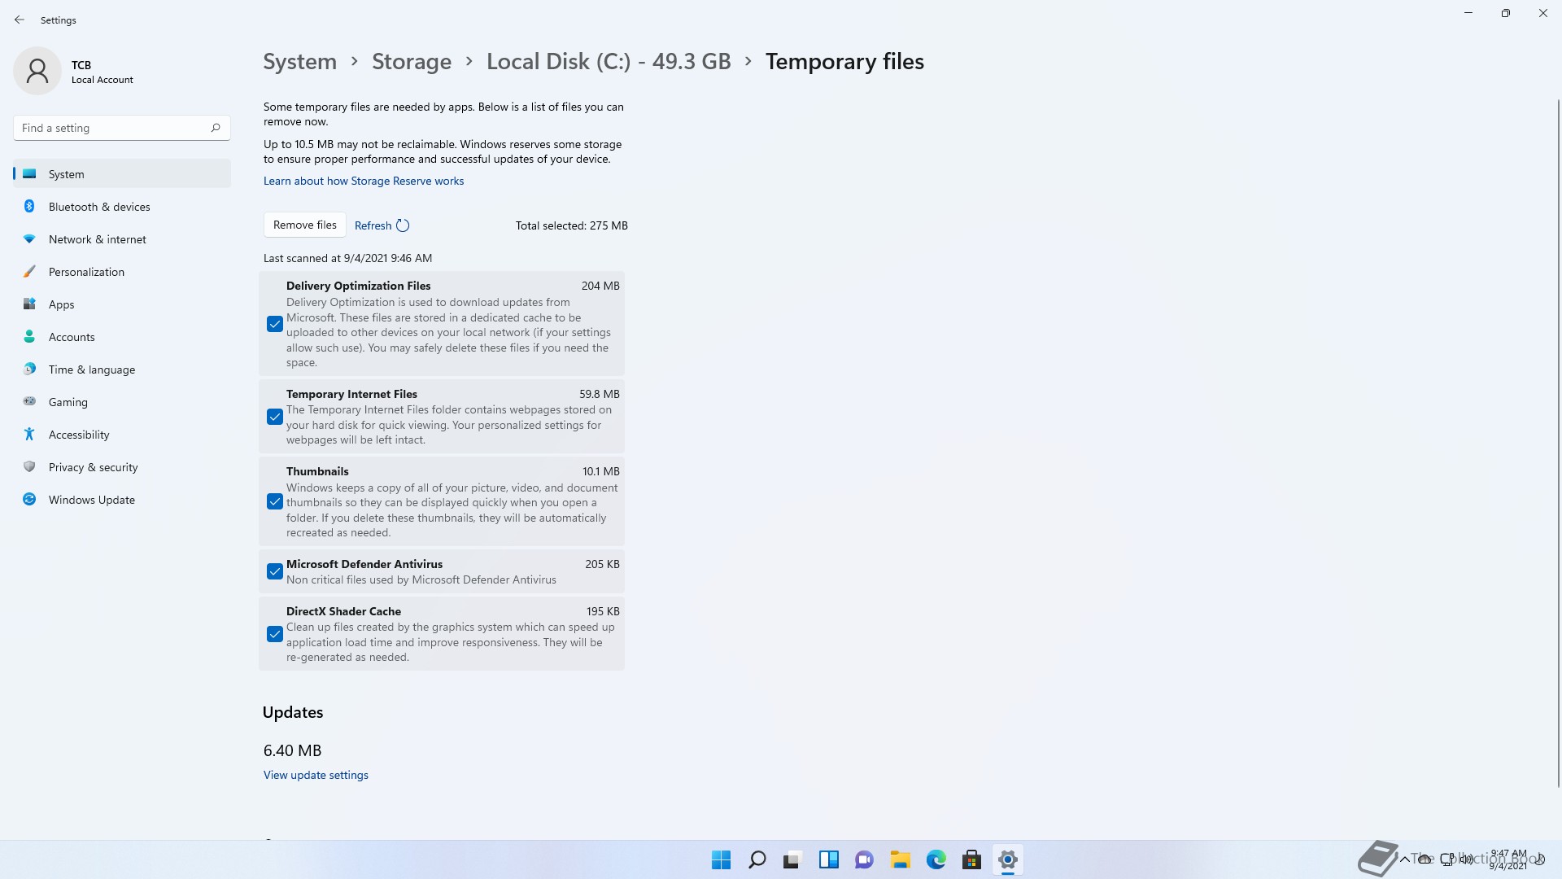Click Accessibility label in sidebar
Image resolution: width=1562 pixels, height=879 pixels.
pyautogui.click(x=79, y=435)
